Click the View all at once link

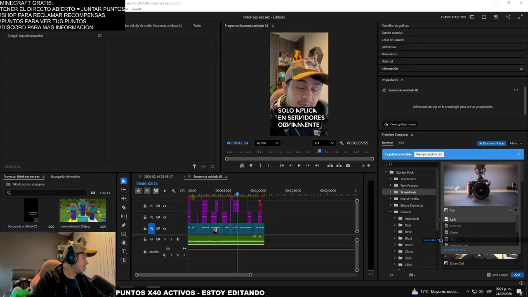(455, 250)
